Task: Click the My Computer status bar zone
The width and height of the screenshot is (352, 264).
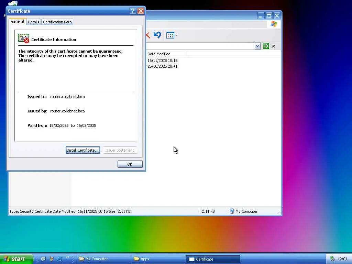Action: pyautogui.click(x=244, y=211)
